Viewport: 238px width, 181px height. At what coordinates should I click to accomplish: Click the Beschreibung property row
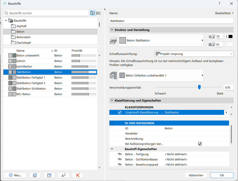pyautogui.click(x=169, y=139)
